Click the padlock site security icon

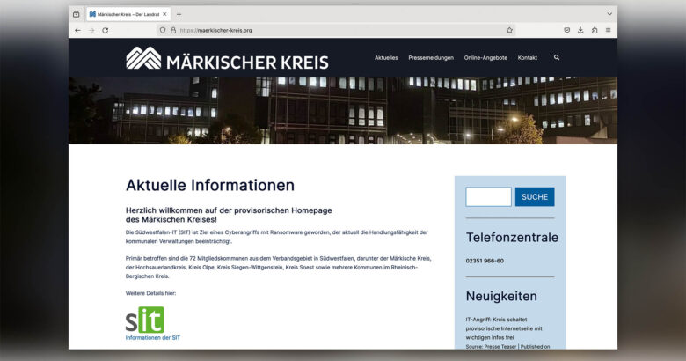point(173,30)
